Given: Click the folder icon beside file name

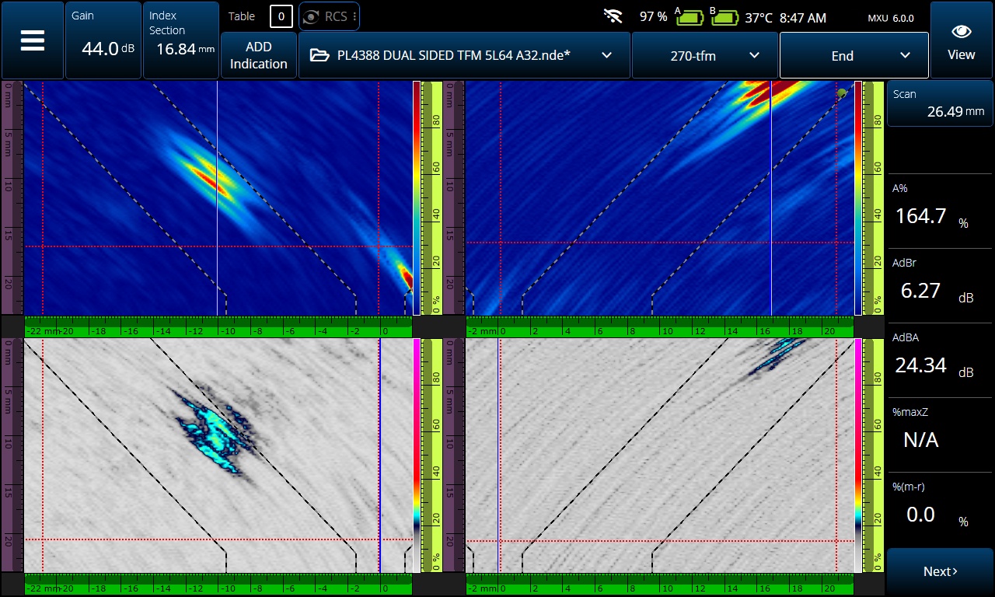Looking at the screenshot, I should coord(319,55).
